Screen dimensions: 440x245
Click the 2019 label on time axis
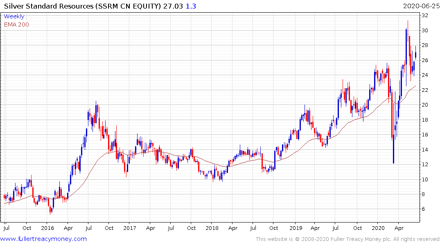click(x=296, y=228)
